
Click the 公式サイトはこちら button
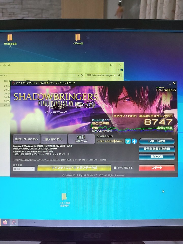[26, 139]
